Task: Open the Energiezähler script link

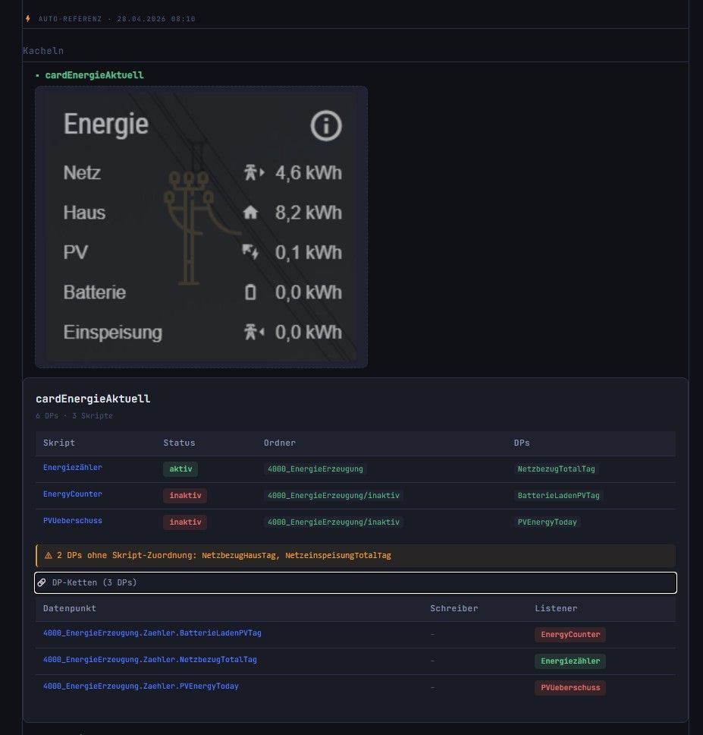Action: click(x=73, y=468)
